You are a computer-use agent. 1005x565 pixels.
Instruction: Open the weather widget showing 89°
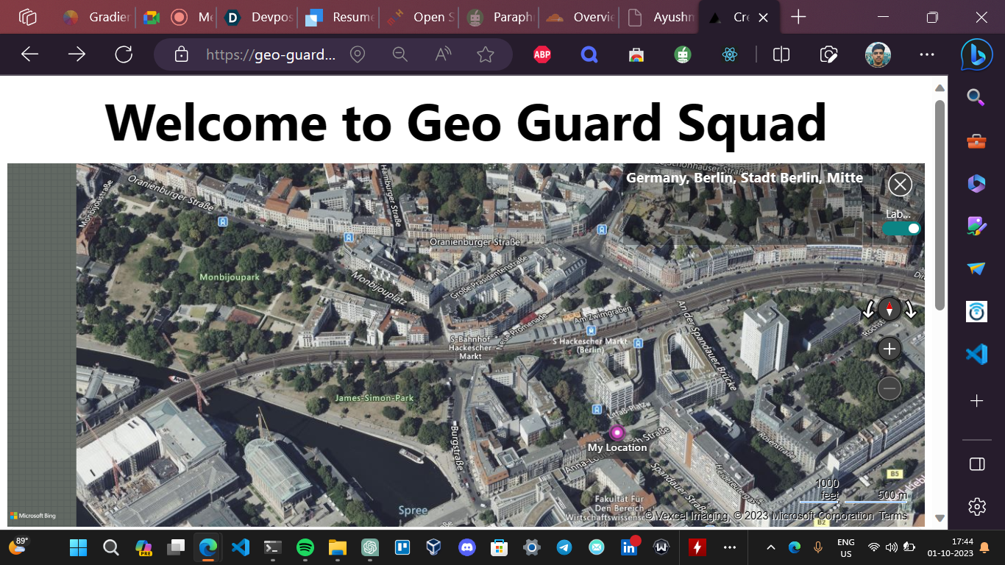click(x=18, y=546)
